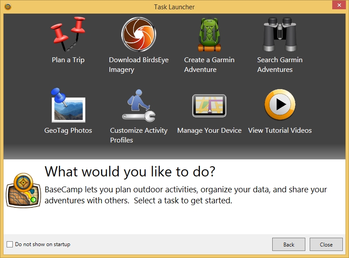This screenshot has height=258, width=349.
Task: Open Download BirdsEye Imagery shutter icon
Action: pos(139,34)
